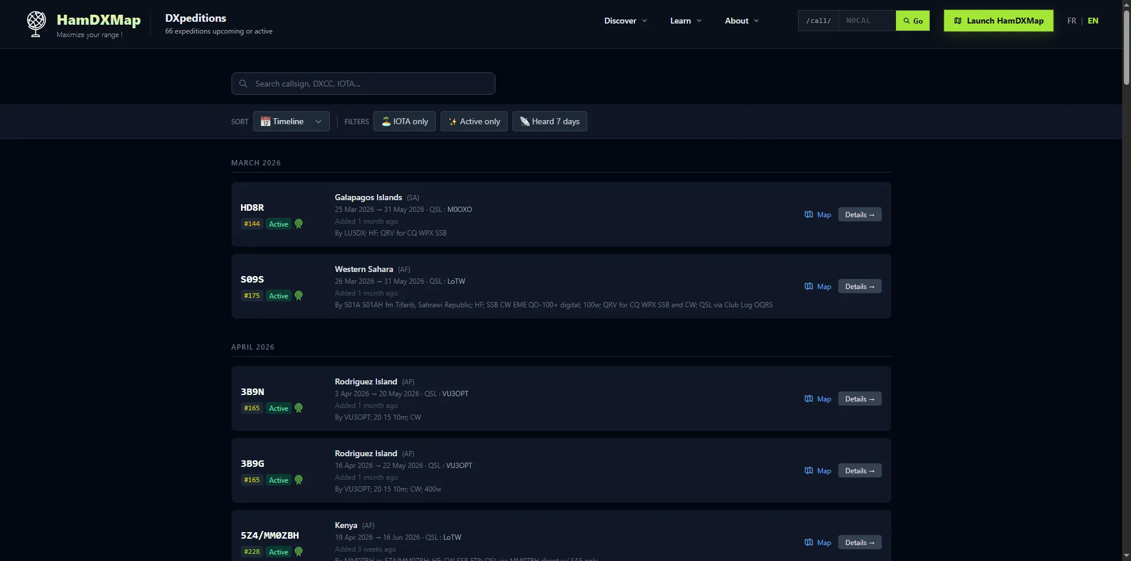Toggle the Active only filter

(474, 121)
